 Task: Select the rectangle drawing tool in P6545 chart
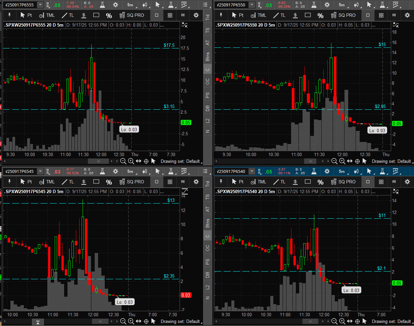(96, 182)
